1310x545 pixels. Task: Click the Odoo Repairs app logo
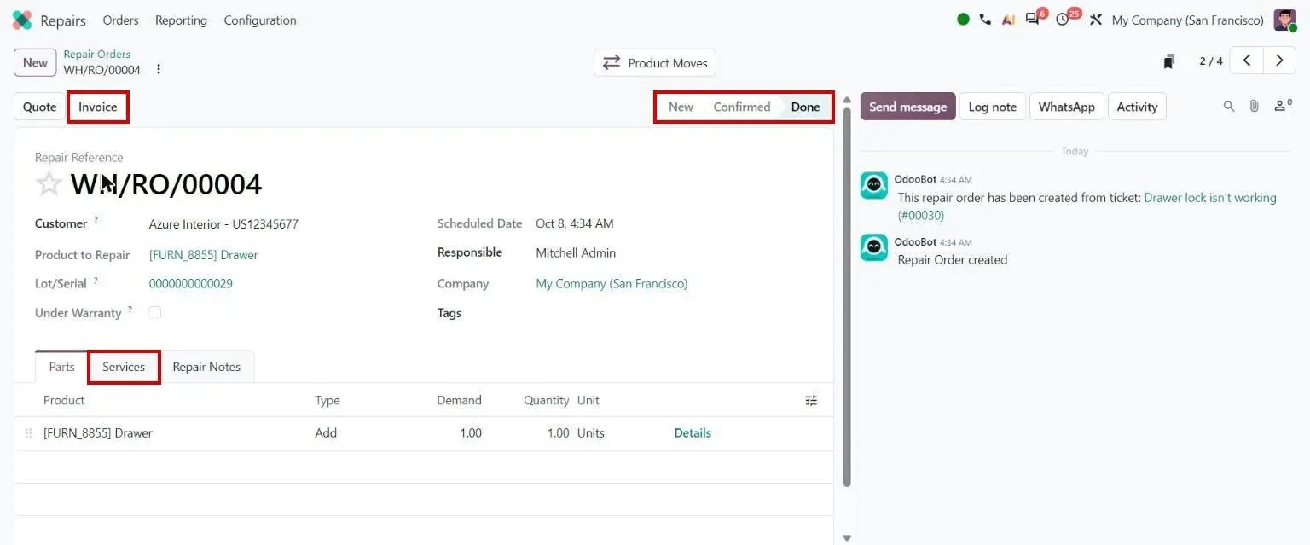pos(22,20)
